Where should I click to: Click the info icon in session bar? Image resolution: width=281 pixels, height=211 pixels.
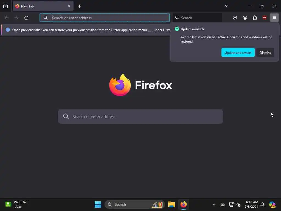click(x=8, y=30)
